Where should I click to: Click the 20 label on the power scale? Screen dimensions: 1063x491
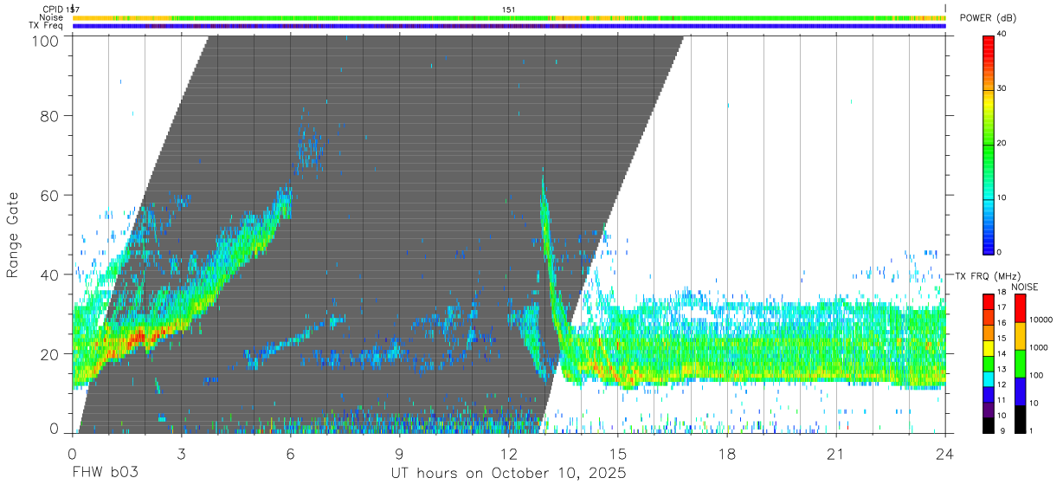1002,144
